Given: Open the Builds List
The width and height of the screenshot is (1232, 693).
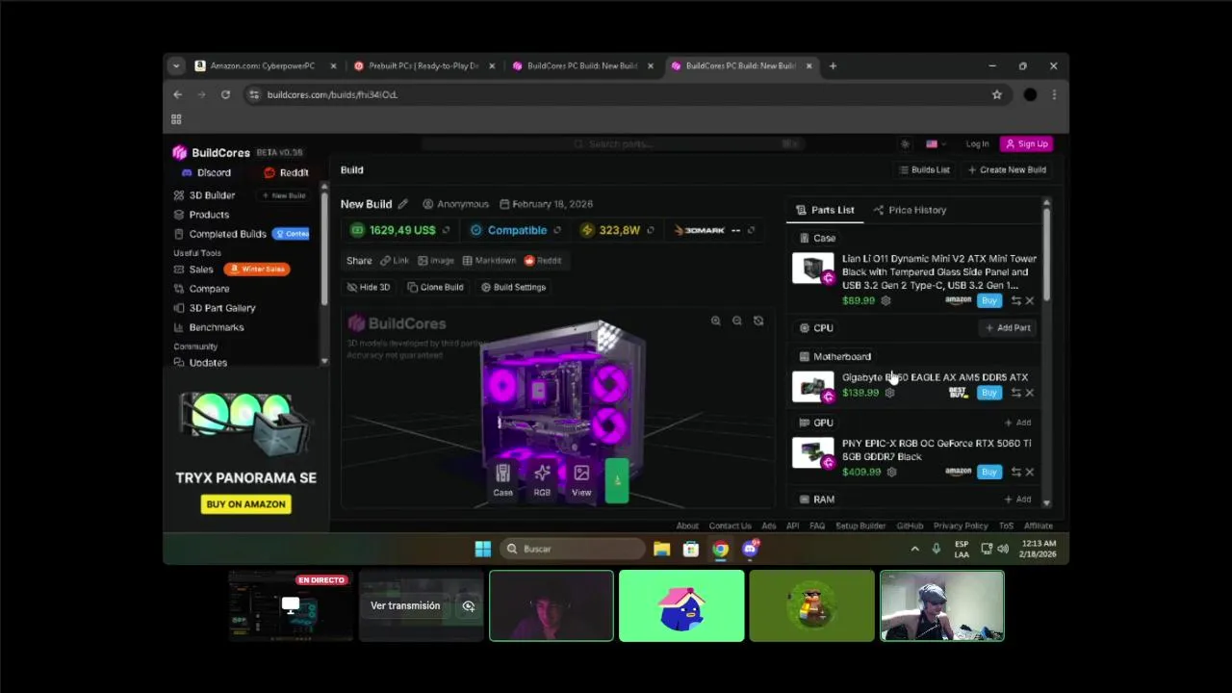Looking at the screenshot, I should [924, 170].
